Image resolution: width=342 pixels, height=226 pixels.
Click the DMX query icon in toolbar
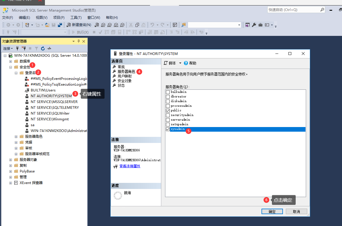[109, 25]
